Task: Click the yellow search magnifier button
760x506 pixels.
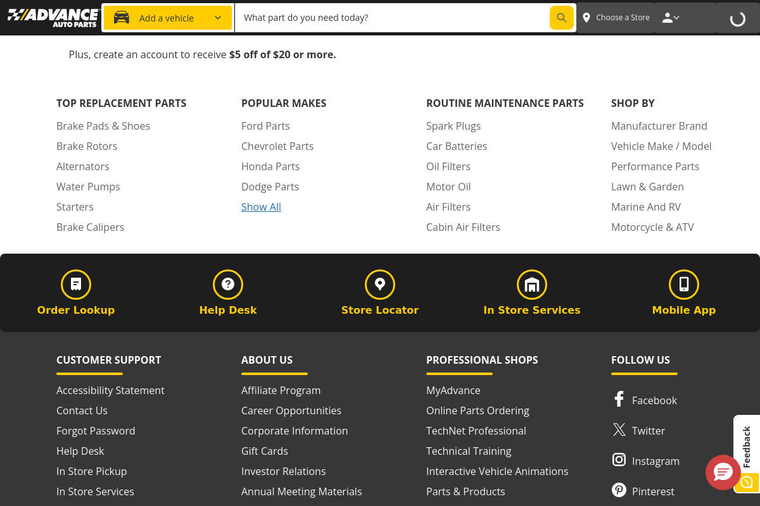Action: pos(561,18)
